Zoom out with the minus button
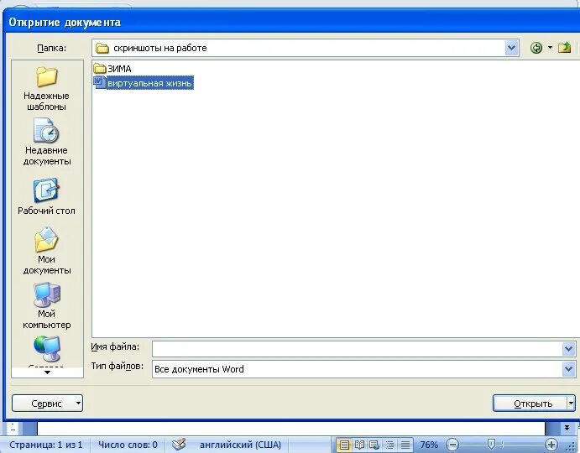The height and width of the screenshot is (453, 580). pos(452,445)
